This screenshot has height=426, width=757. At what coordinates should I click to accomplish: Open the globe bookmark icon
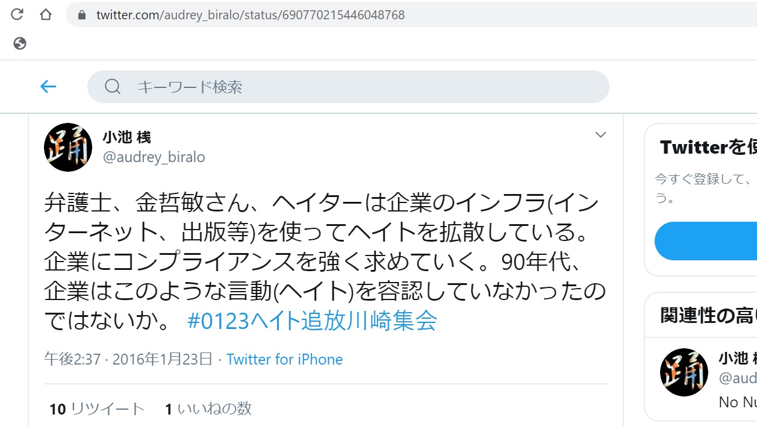click(x=20, y=43)
